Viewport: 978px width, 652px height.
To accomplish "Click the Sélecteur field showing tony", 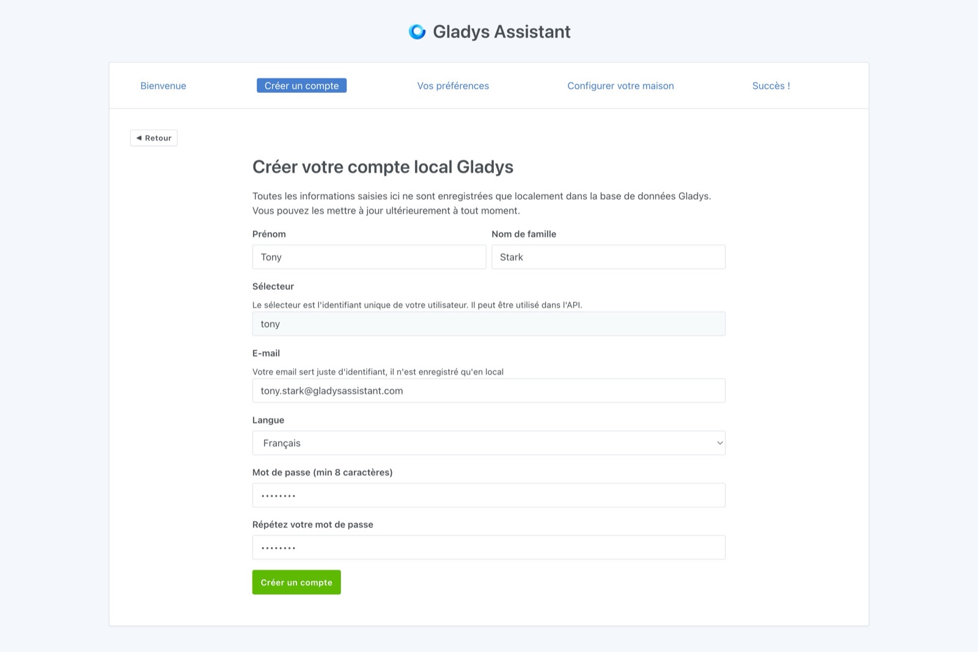I will [x=489, y=324].
